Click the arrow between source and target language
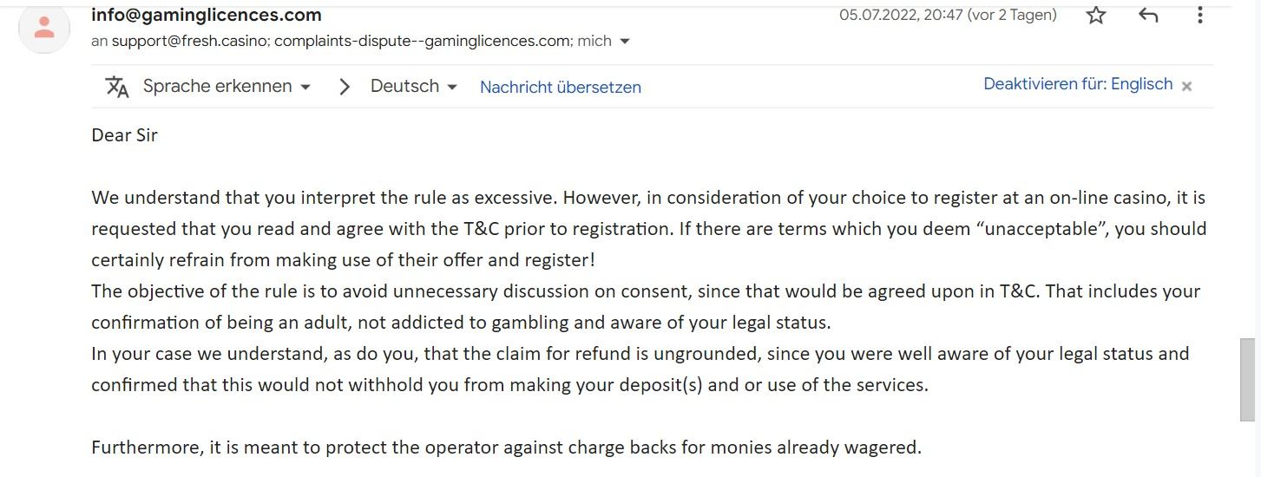1261x477 pixels. 345,87
